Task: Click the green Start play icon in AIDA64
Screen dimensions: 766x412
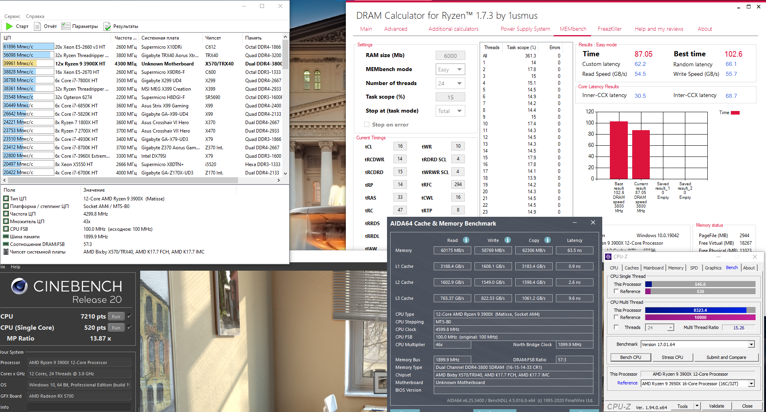Action: point(10,26)
